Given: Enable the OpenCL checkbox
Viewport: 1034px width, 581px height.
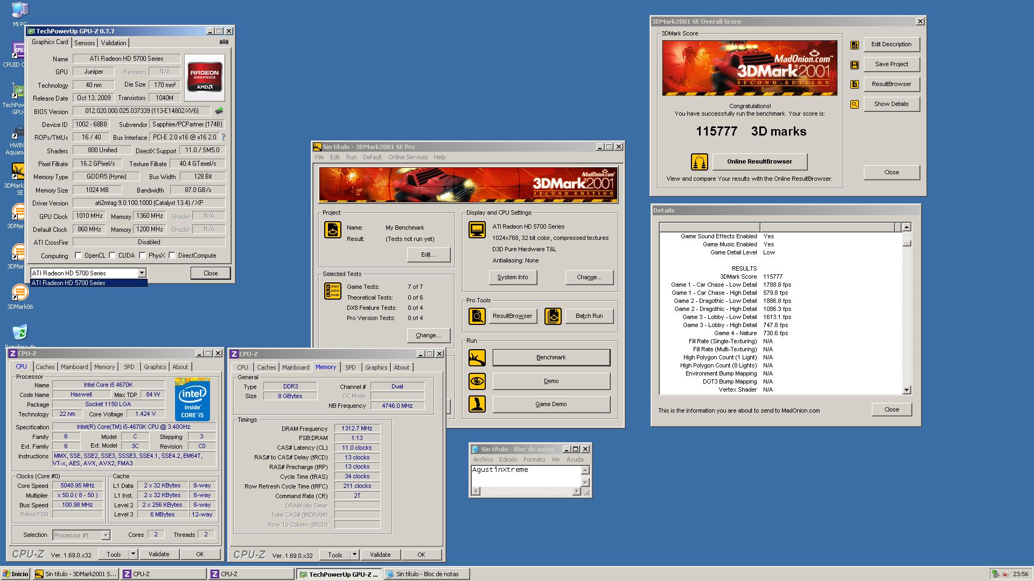Looking at the screenshot, I should pyautogui.click(x=79, y=256).
